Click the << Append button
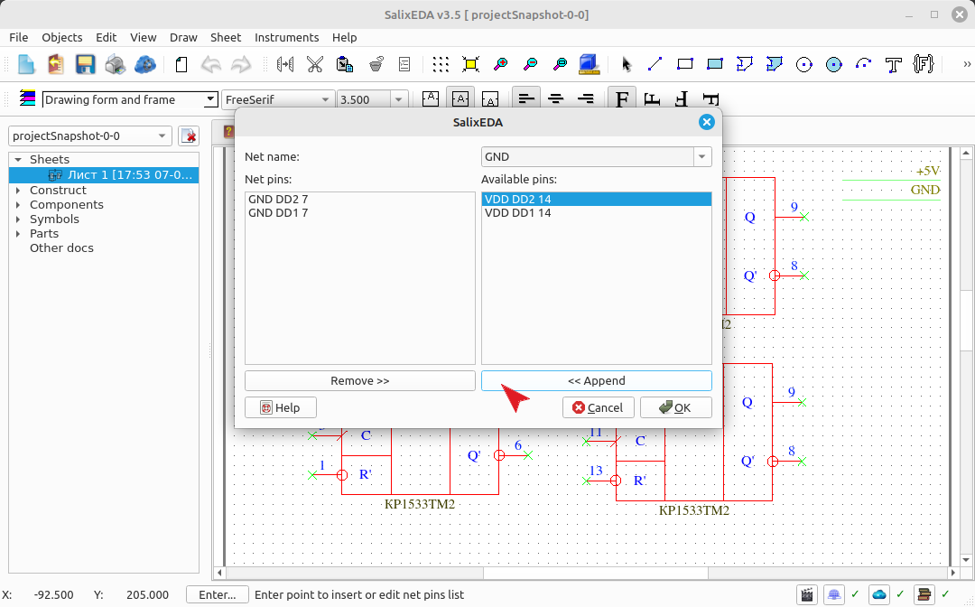The height and width of the screenshot is (607, 975). click(x=597, y=380)
